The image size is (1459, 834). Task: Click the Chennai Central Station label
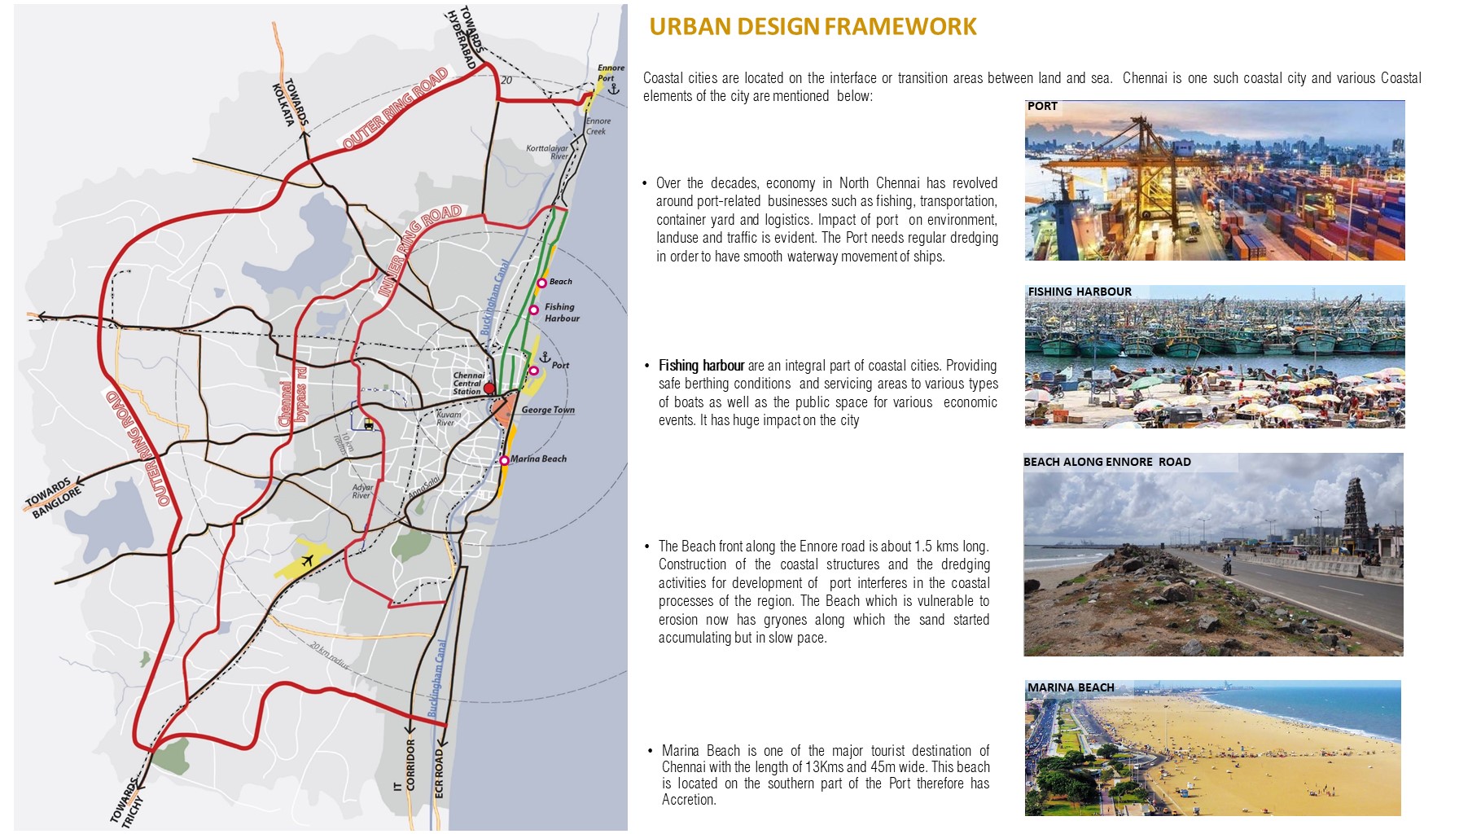(x=468, y=384)
